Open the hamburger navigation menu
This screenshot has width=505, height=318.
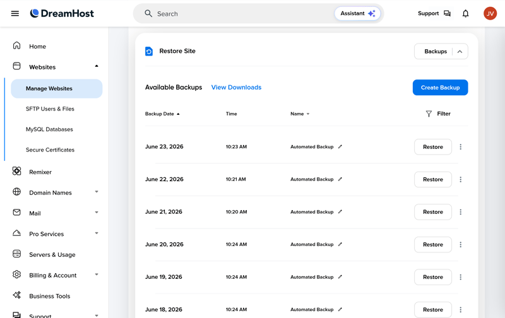click(x=15, y=13)
